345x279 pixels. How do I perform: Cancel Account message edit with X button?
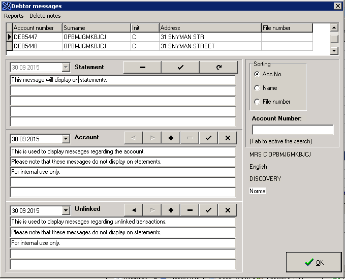point(228,138)
